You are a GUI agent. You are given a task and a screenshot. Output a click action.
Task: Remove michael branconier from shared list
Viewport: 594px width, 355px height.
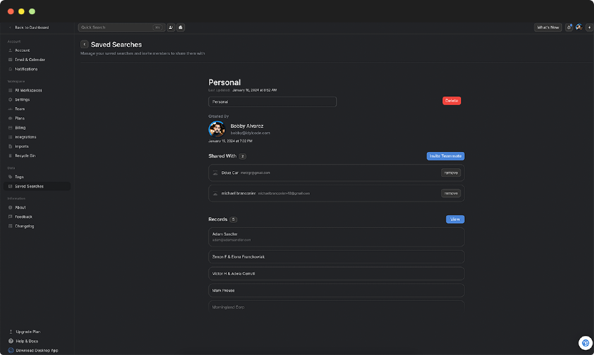coord(450,193)
